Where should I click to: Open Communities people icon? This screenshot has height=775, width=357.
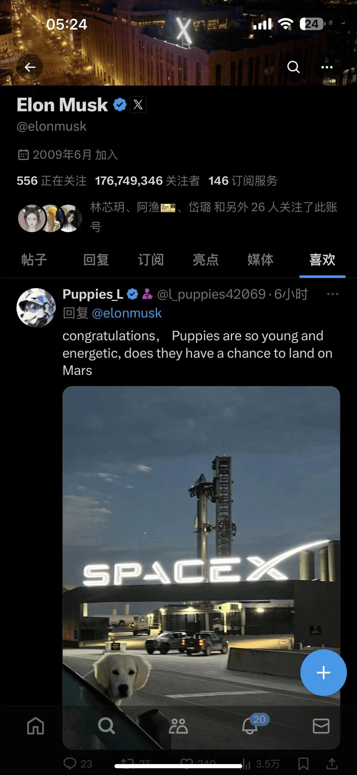[178, 726]
